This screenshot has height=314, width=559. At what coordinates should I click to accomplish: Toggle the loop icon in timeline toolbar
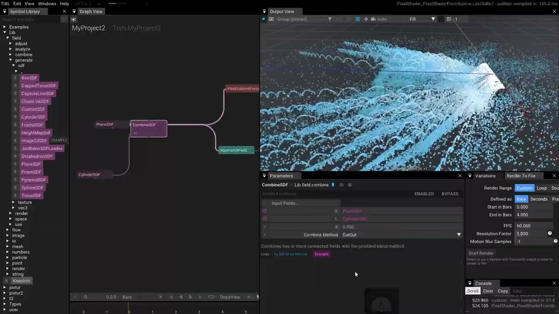pyautogui.click(x=211, y=297)
